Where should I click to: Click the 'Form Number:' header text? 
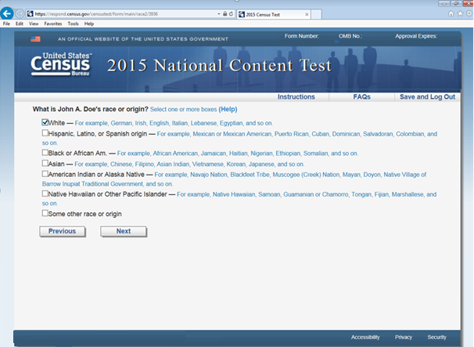click(x=301, y=36)
